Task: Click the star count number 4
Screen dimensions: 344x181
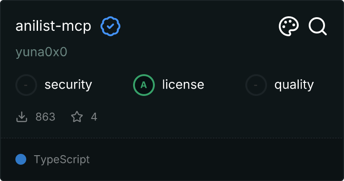Action: (94, 117)
